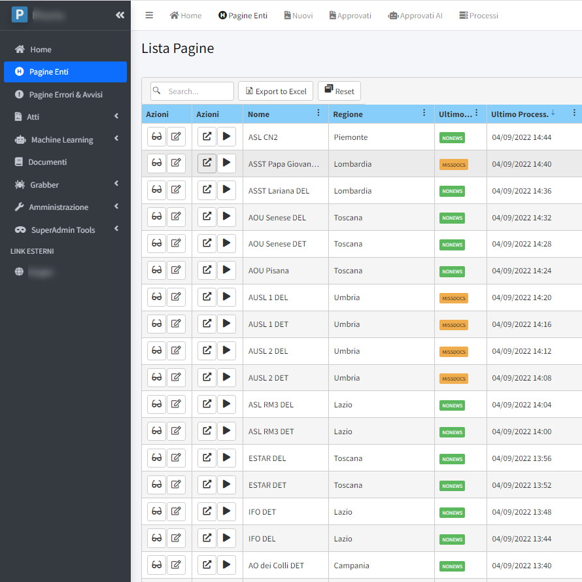This screenshot has height=582, width=582.
Task: Click the hamburger menu icon in top bar
Action: 149,15
